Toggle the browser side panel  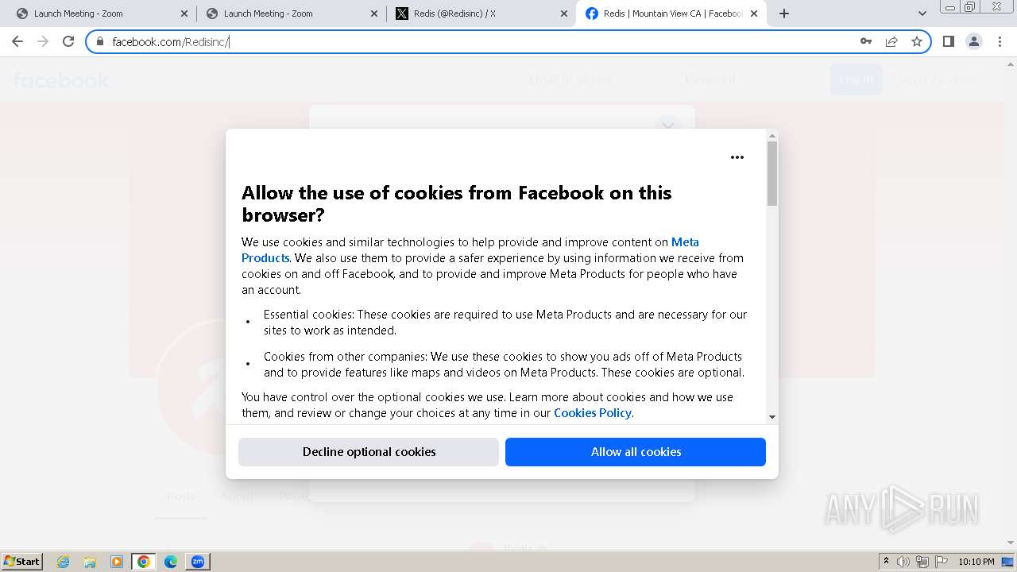(x=948, y=41)
